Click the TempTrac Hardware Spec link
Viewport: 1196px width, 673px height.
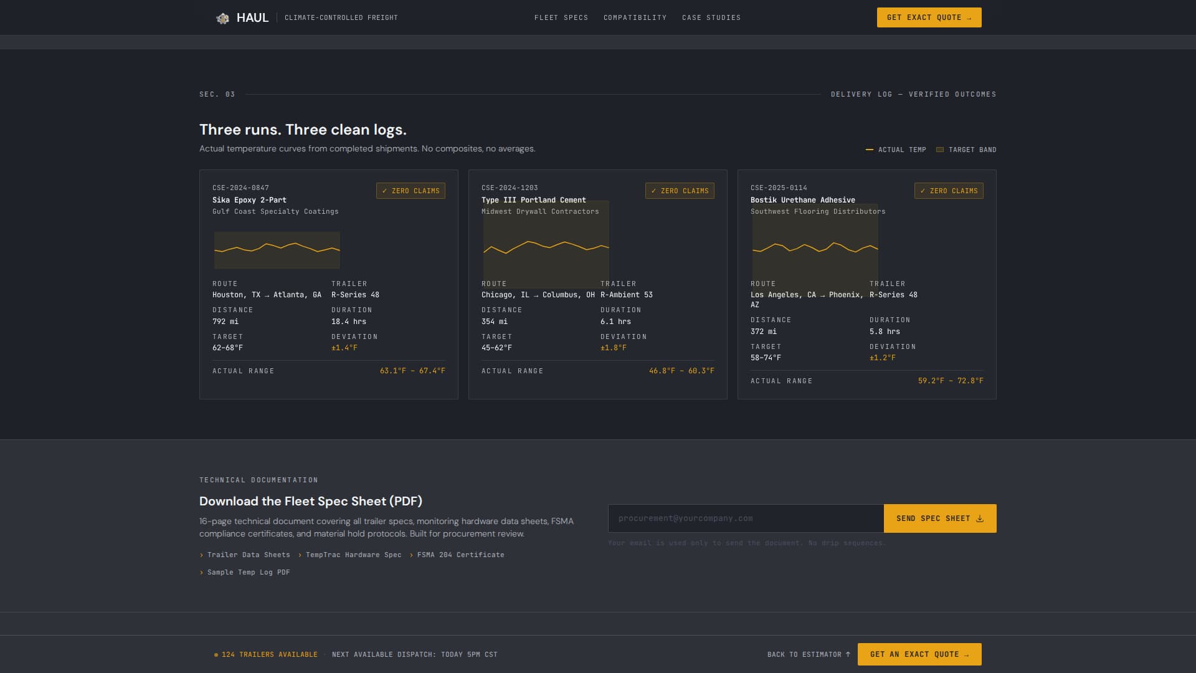pyautogui.click(x=353, y=555)
